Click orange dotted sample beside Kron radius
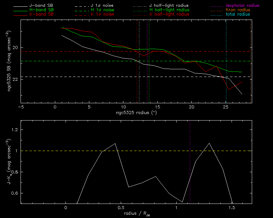The width and height of the screenshot is (273, 218). tap(216, 11)
